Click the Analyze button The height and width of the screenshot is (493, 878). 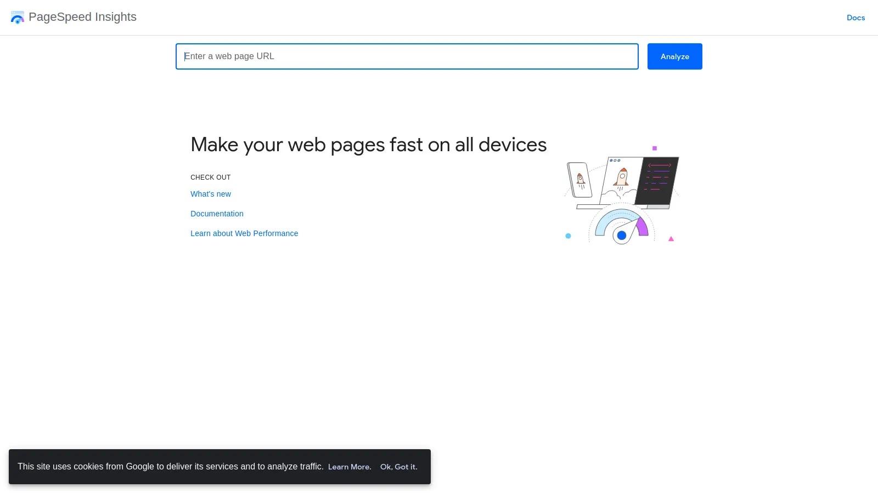(x=674, y=56)
